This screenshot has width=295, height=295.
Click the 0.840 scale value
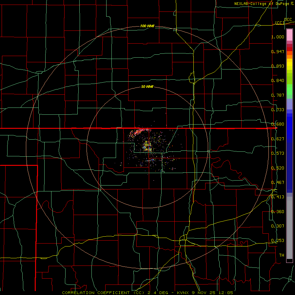point(278,81)
